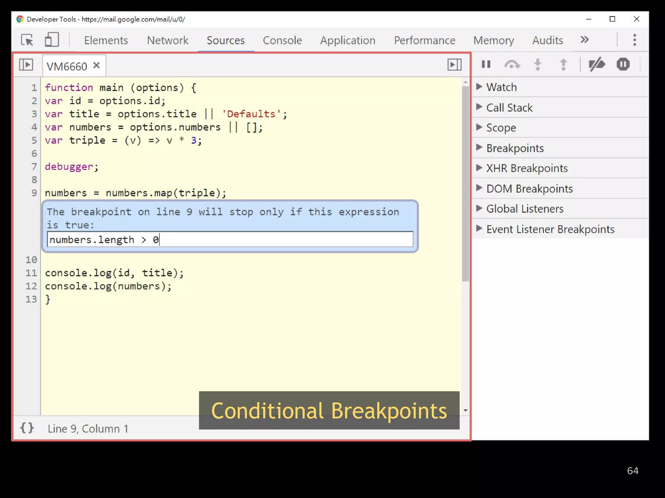This screenshot has width=665, height=498.
Task: Click line number 9 in gutter
Action: 34,193
